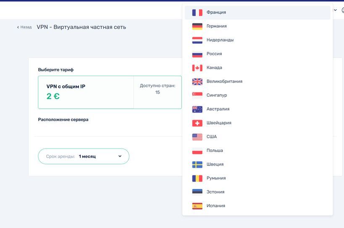Pick Польша from the dropdown list
Image resolution: width=344 pixels, height=228 pixels.
215,151
